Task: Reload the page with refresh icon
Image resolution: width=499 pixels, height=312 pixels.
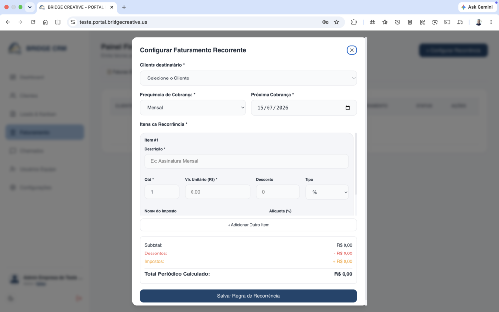Action: [33, 22]
